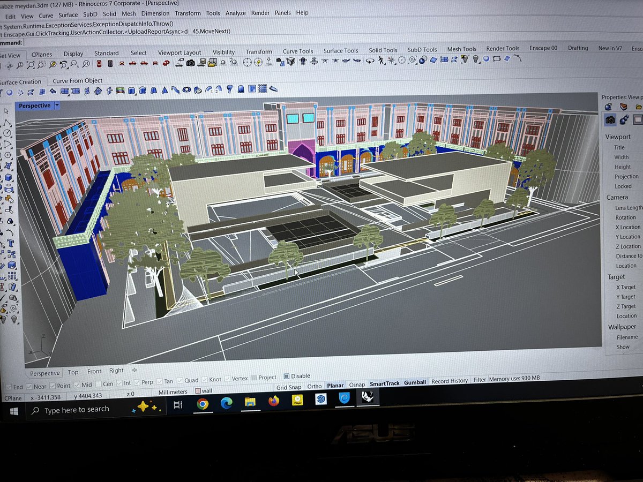Image resolution: width=643 pixels, height=482 pixels.
Task: Open the Perspective viewport title dropdown arrow
Action: [x=57, y=106]
